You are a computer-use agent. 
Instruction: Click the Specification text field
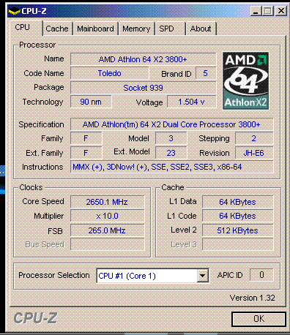pyautogui.click(x=172, y=124)
